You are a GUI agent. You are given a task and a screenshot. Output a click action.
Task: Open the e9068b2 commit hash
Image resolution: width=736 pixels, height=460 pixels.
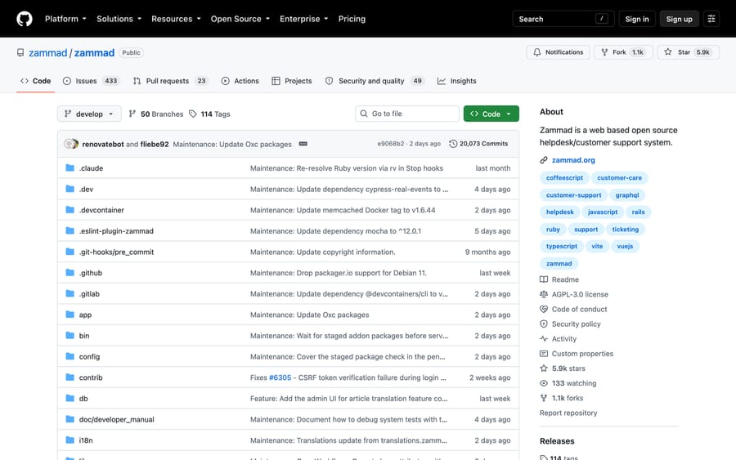[390, 144]
